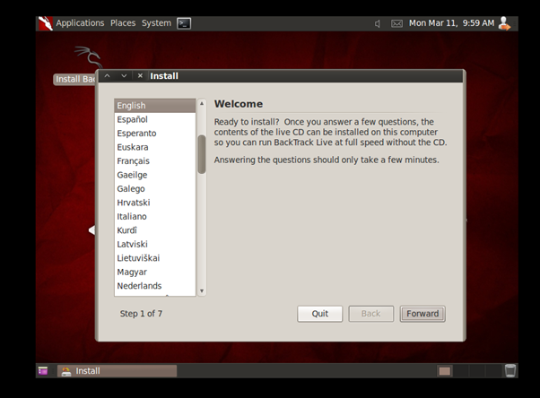This screenshot has height=398, width=540.
Task: Select Français in the language list
Action: pyautogui.click(x=155, y=161)
